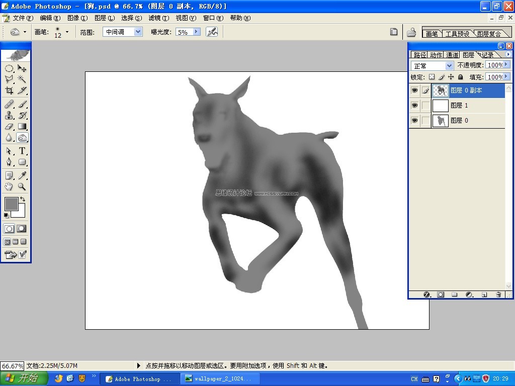
Task: Select the Zoom tool
Action: (x=22, y=187)
